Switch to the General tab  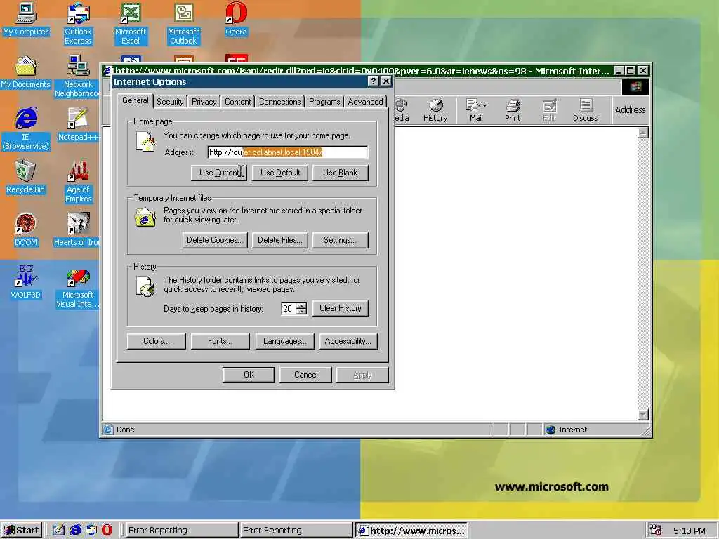coord(136,101)
